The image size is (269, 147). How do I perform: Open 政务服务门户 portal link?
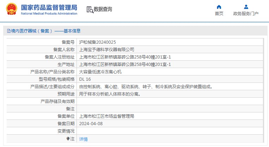(x=246, y=13)
